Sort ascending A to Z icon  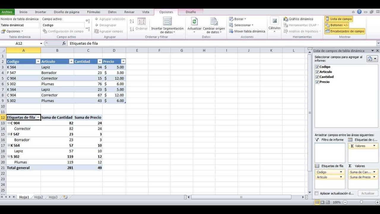132,21
